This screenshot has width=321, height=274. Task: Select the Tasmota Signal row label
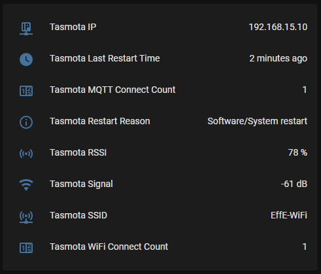click(81, 184)
